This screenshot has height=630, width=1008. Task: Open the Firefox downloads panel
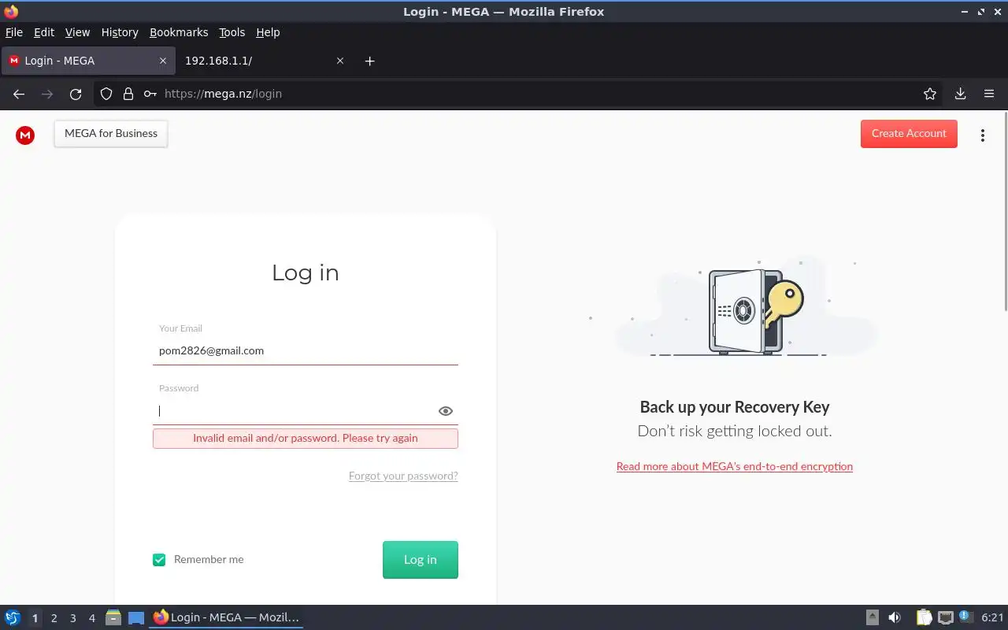[x=960, y=94]
